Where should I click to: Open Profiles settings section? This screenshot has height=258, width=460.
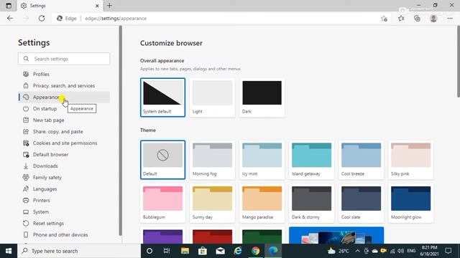65,75
